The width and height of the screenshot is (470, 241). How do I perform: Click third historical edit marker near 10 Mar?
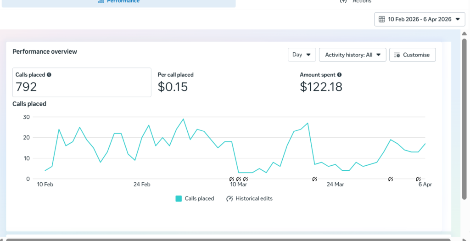tap(246, 179)
